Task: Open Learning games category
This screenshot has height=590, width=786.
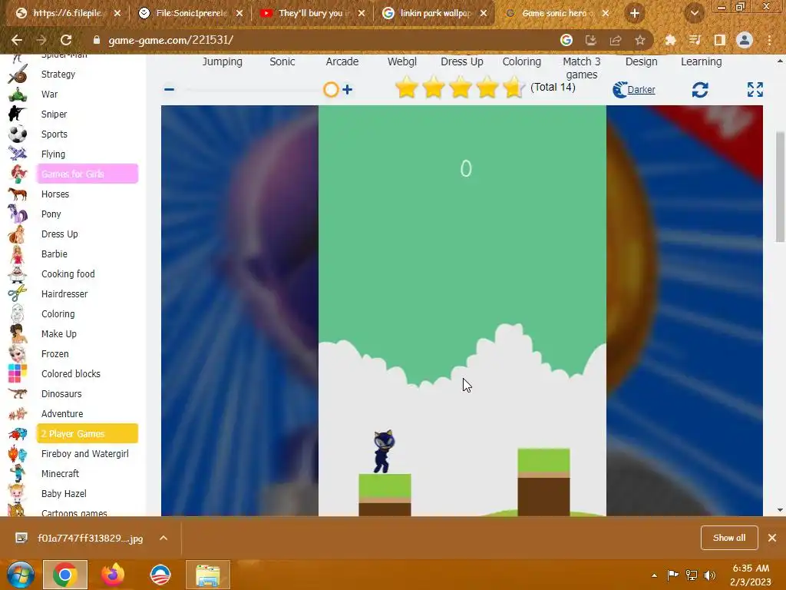Action: click(702, 61)
